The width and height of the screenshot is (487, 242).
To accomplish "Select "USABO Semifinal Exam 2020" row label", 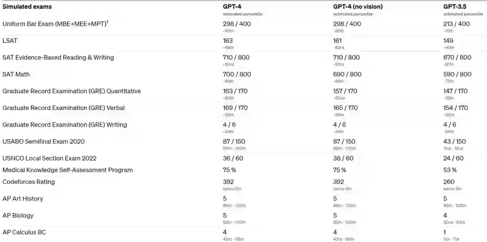I will point(43,142).
